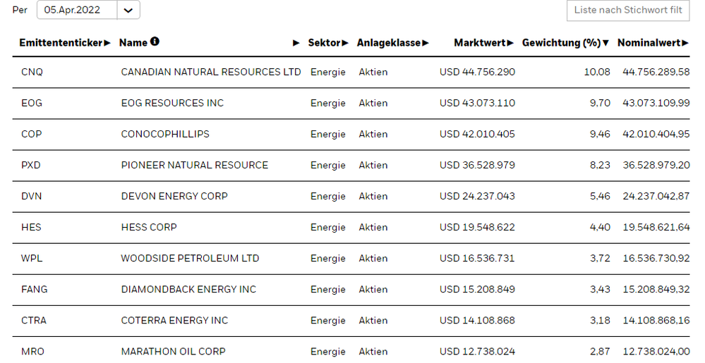This screenshot has height=363, width=705.
Task: Select ticker COP
Action: [x=32, y=134]
